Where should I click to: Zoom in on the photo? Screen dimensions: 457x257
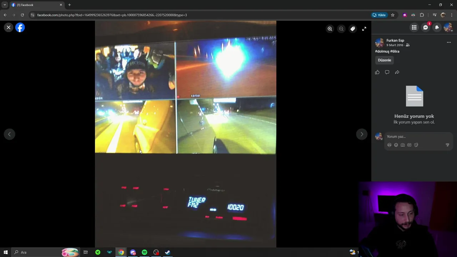(330, 29)
